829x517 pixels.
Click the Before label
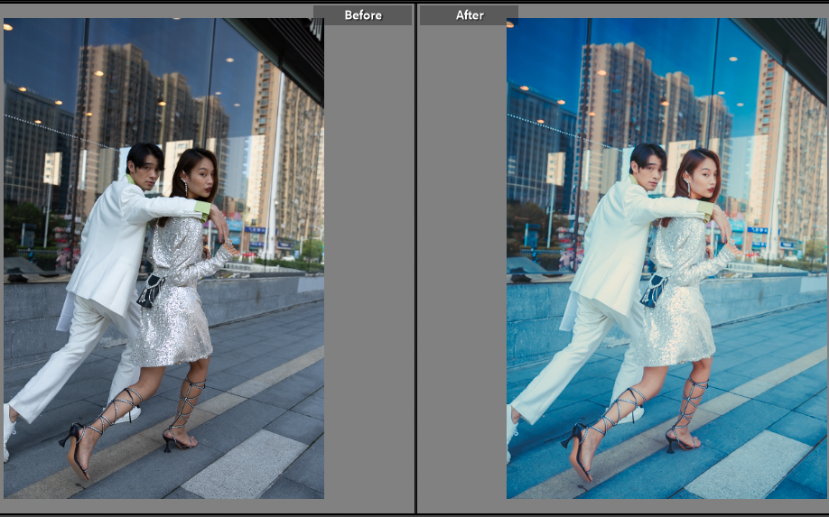pyautogui.click(x=362, y=15)
